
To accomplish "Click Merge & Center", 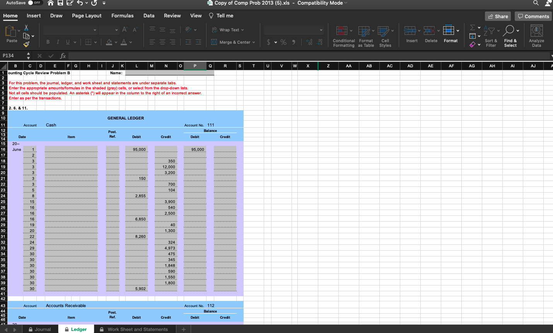I will coord(231,42).
